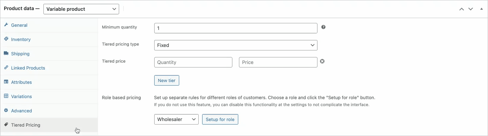Focus the tiered price Quantity field

click(x=193, y=62)
